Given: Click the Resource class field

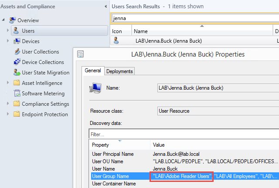Looking at the screenshot, I should coord(218,111).
